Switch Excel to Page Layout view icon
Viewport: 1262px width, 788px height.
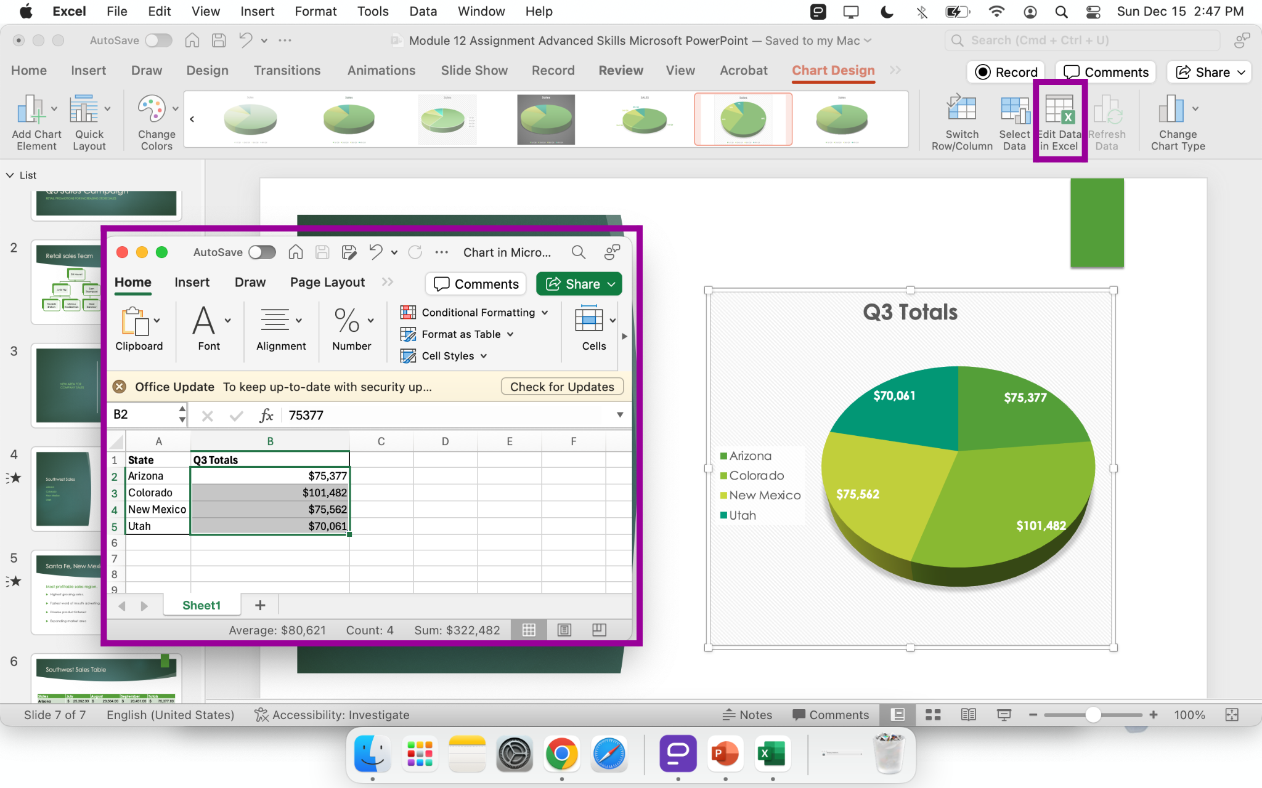click(x=564, y=630)
